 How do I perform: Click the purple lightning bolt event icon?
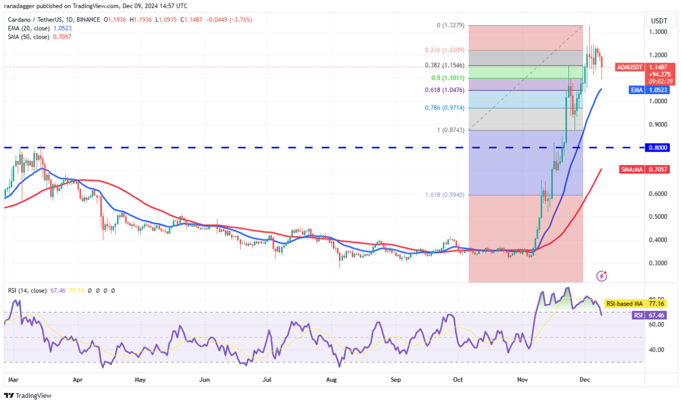[602, 276]
